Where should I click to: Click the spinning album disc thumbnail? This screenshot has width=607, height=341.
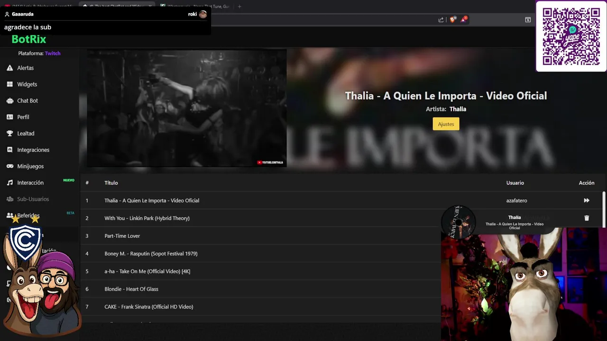click(458, 222)
